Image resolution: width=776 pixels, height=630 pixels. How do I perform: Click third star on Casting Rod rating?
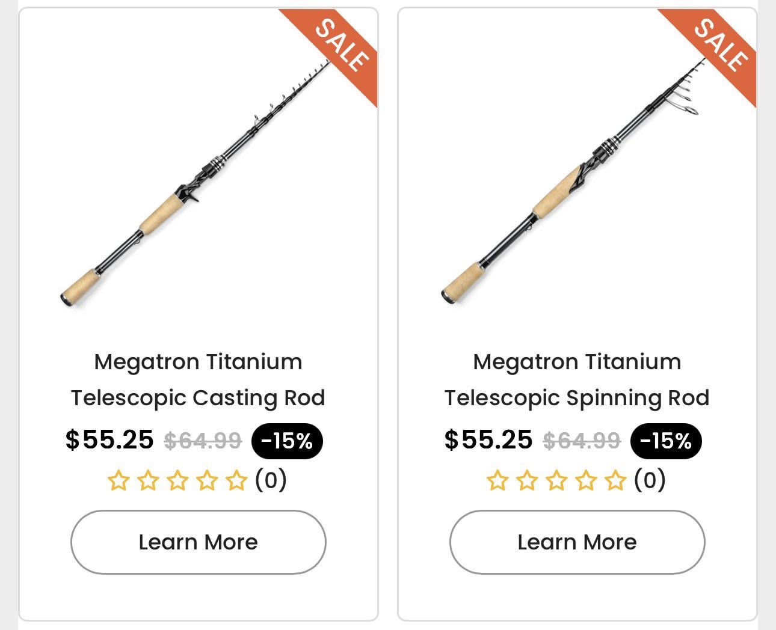177,481
